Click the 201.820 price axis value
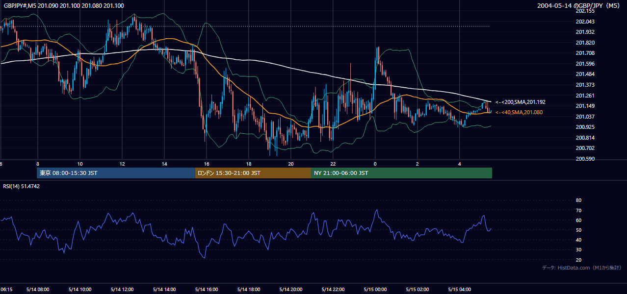627x294 pixels. tap(585, 43)
